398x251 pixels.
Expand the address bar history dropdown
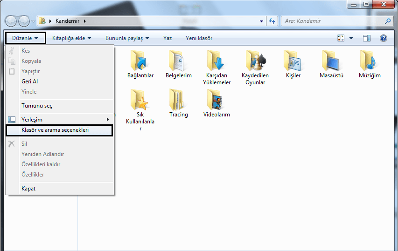pos(261,21)
